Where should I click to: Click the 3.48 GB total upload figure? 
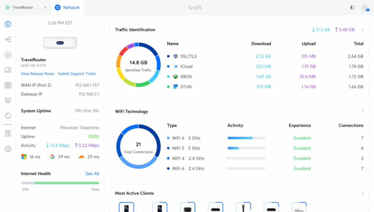345,30
